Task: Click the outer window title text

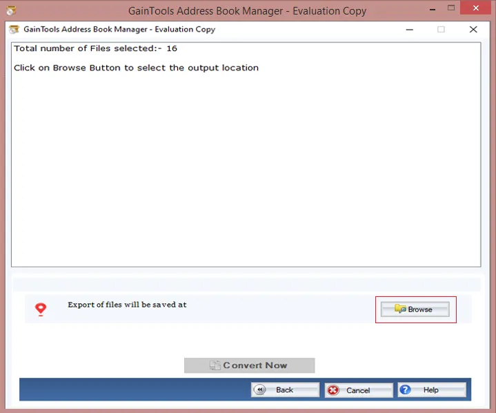Action: click(x=247, y=11)
